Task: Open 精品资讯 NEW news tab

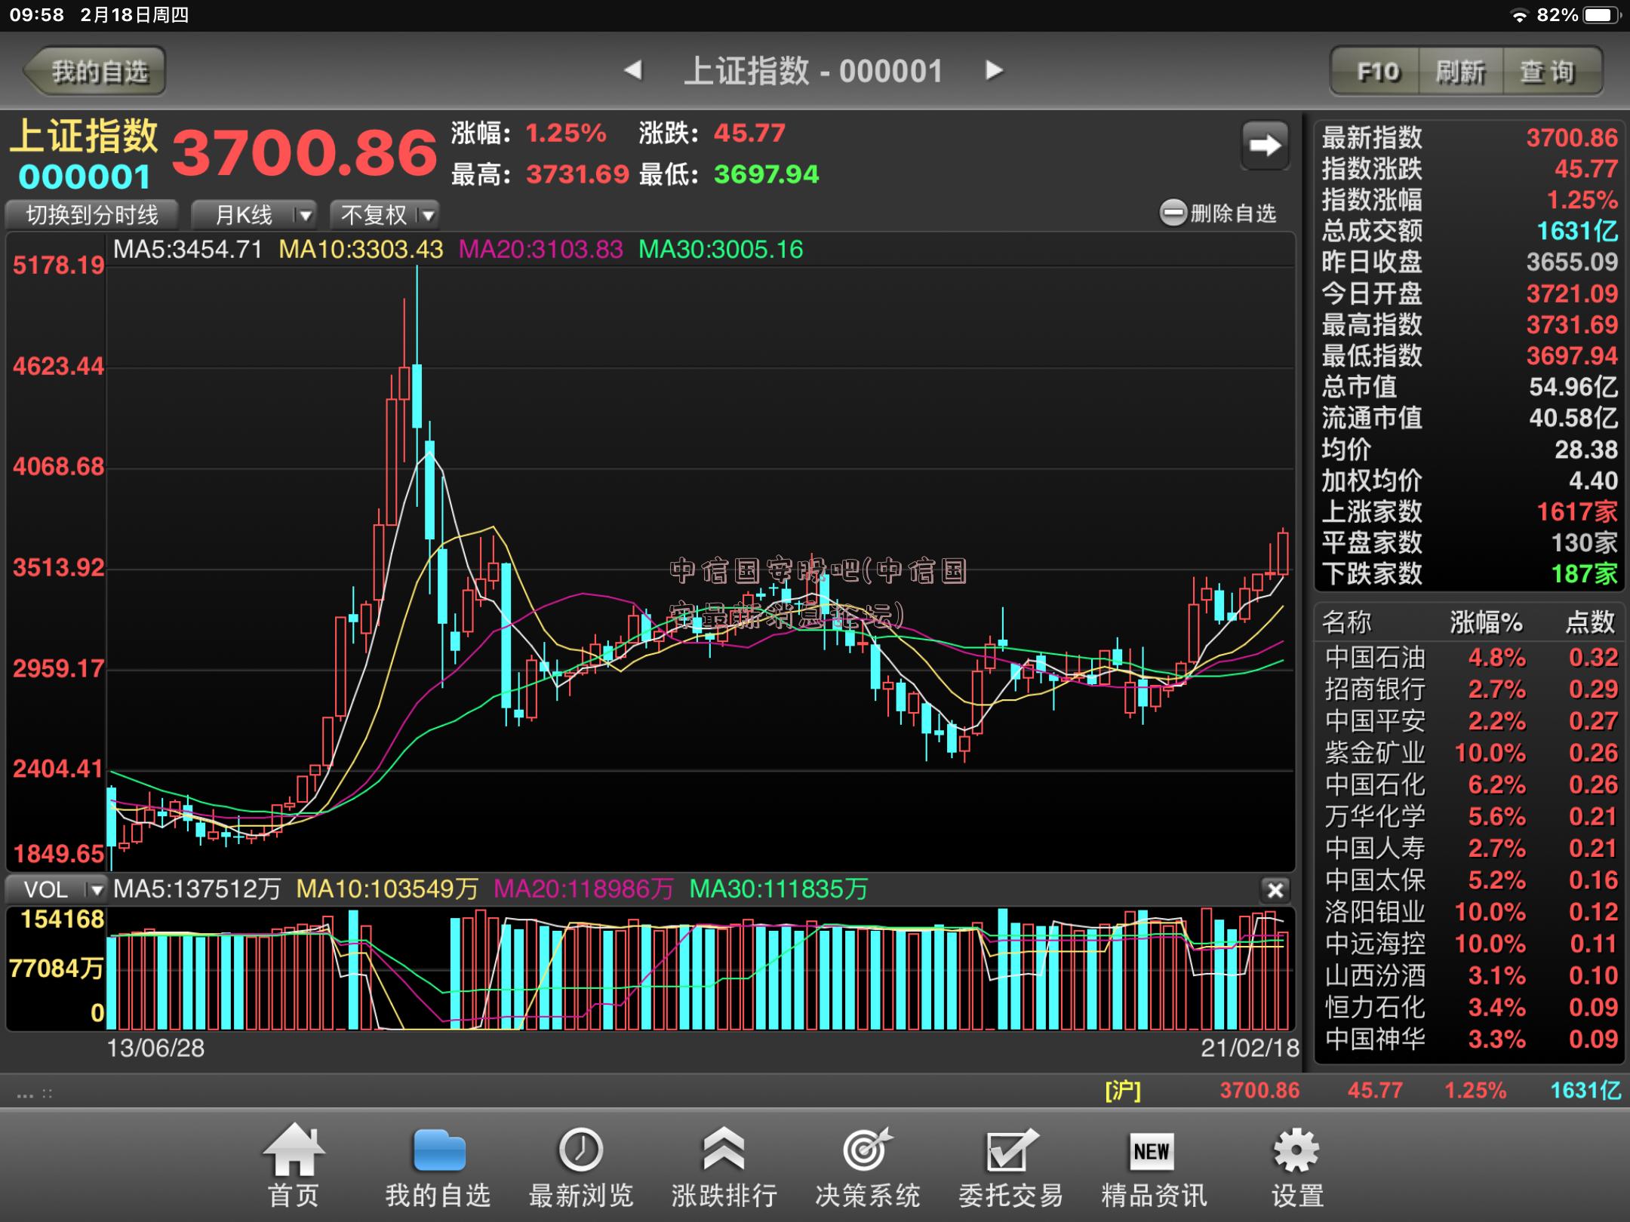Action: click(1153, 1167)
